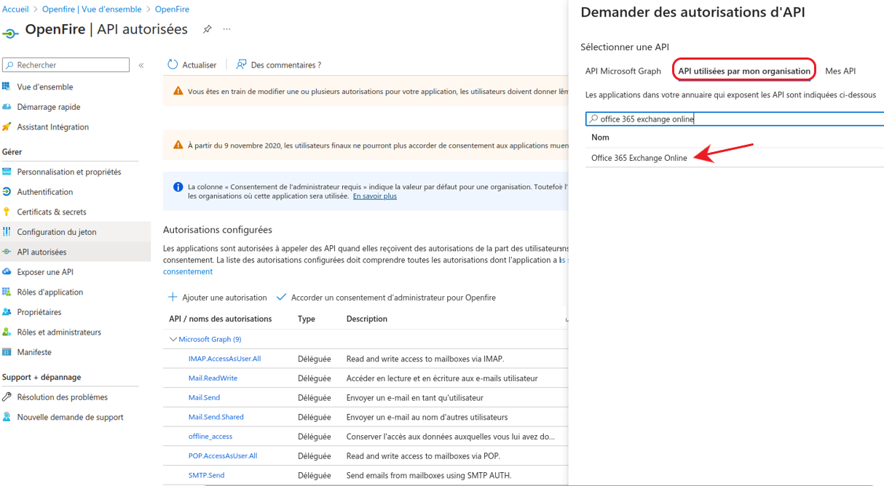Collapse the Microsoft Graph (9) group
The image size is (884, 486).
click(x=173, y=339)
